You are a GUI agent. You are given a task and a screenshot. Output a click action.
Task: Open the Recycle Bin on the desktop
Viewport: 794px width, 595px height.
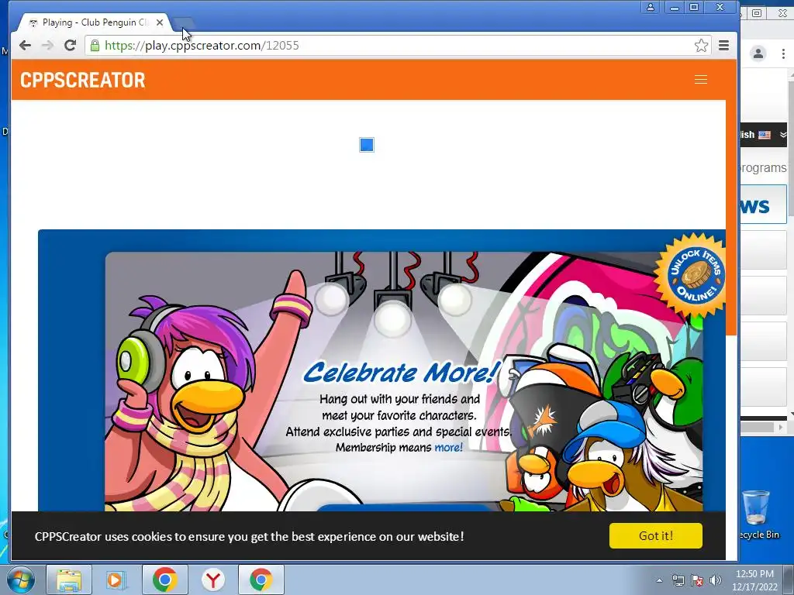tap(757, 514)
